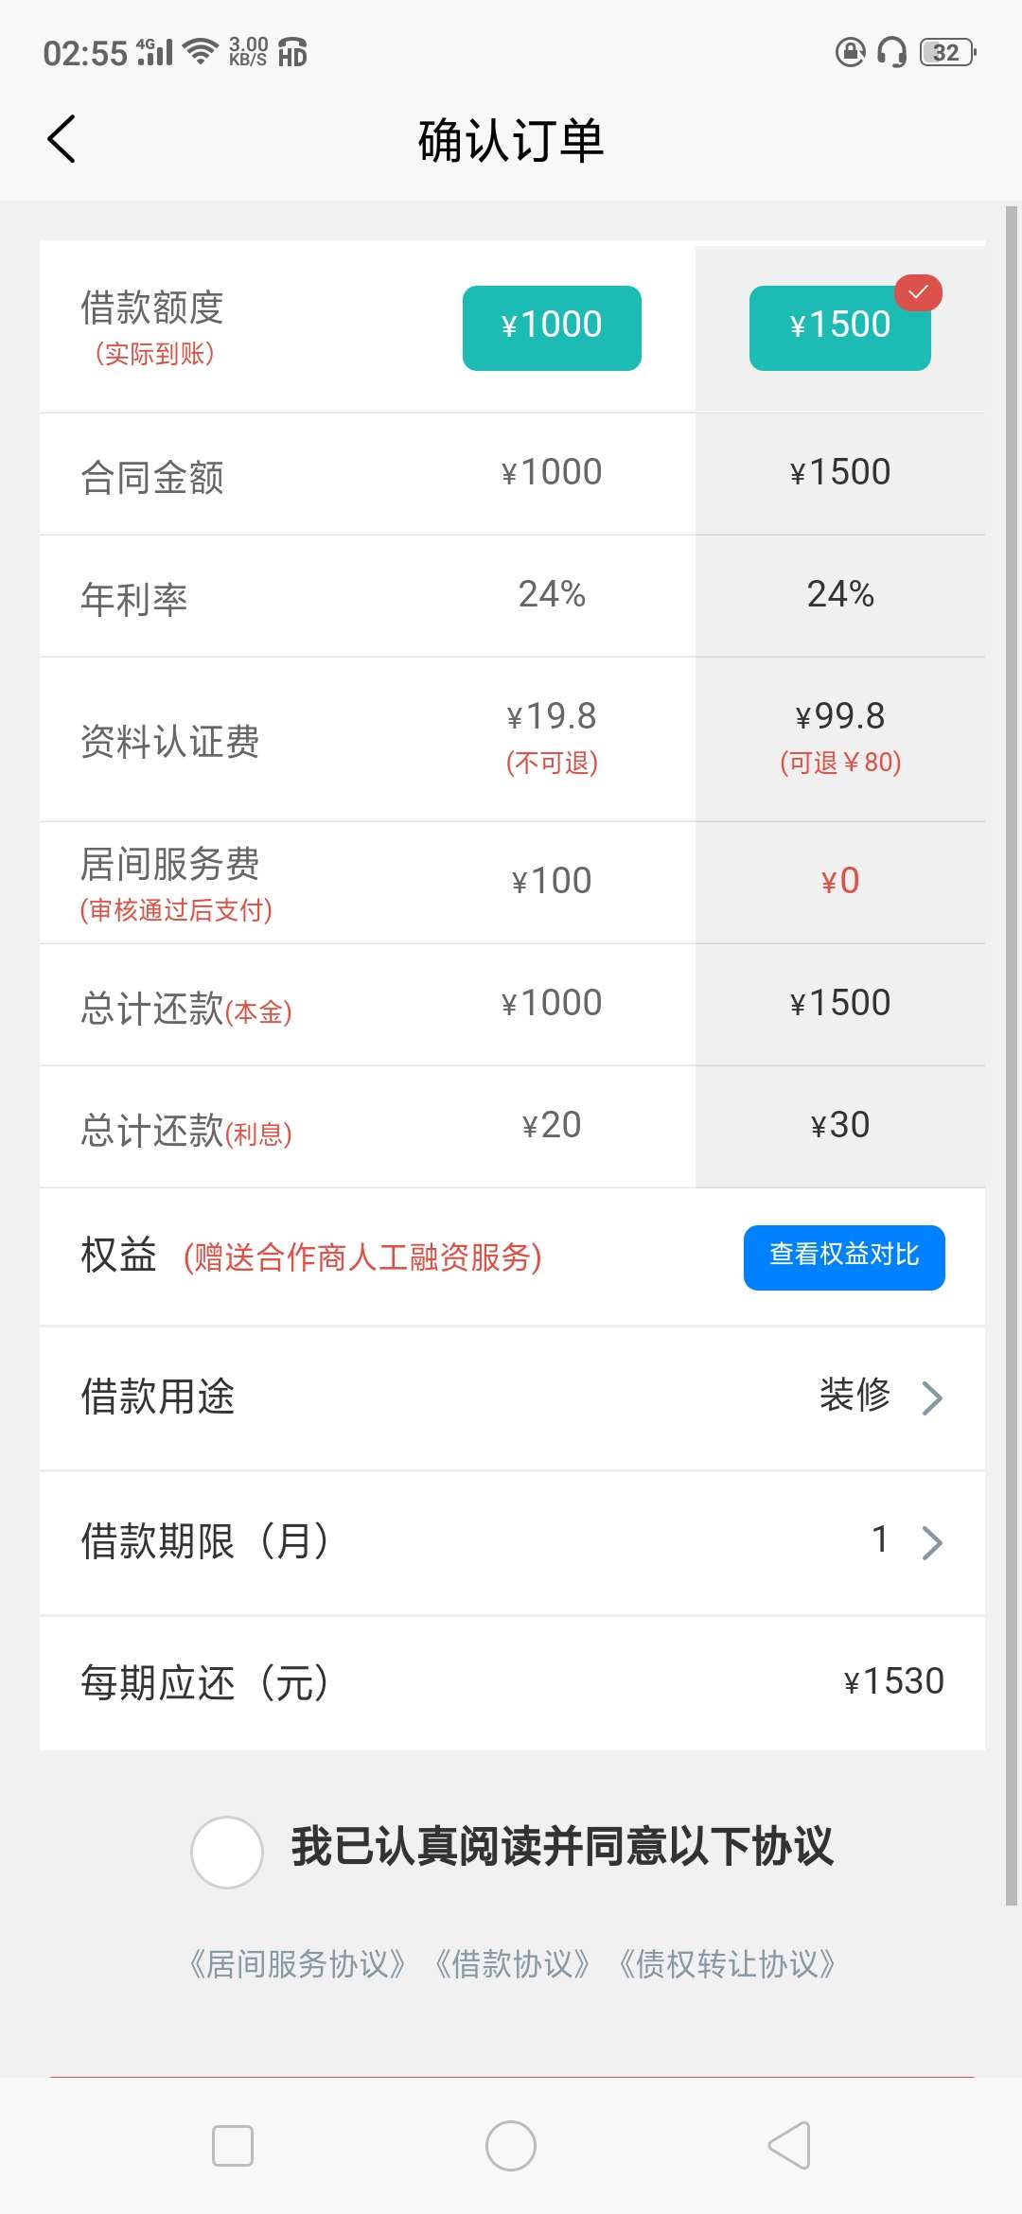The width and height of the screenshot is (1022, 2214).
Task: Expand loan term chevron next to 1
Action: (932, 1542)
